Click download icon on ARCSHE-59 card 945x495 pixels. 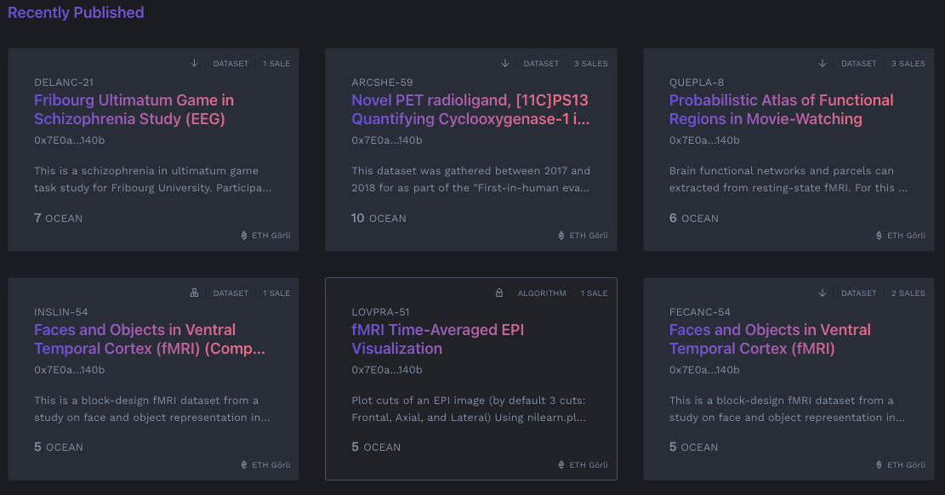coord(505,64)
